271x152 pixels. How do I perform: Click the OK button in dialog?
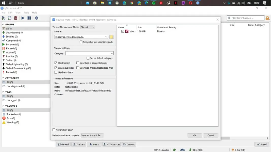(x=195, y=135)
